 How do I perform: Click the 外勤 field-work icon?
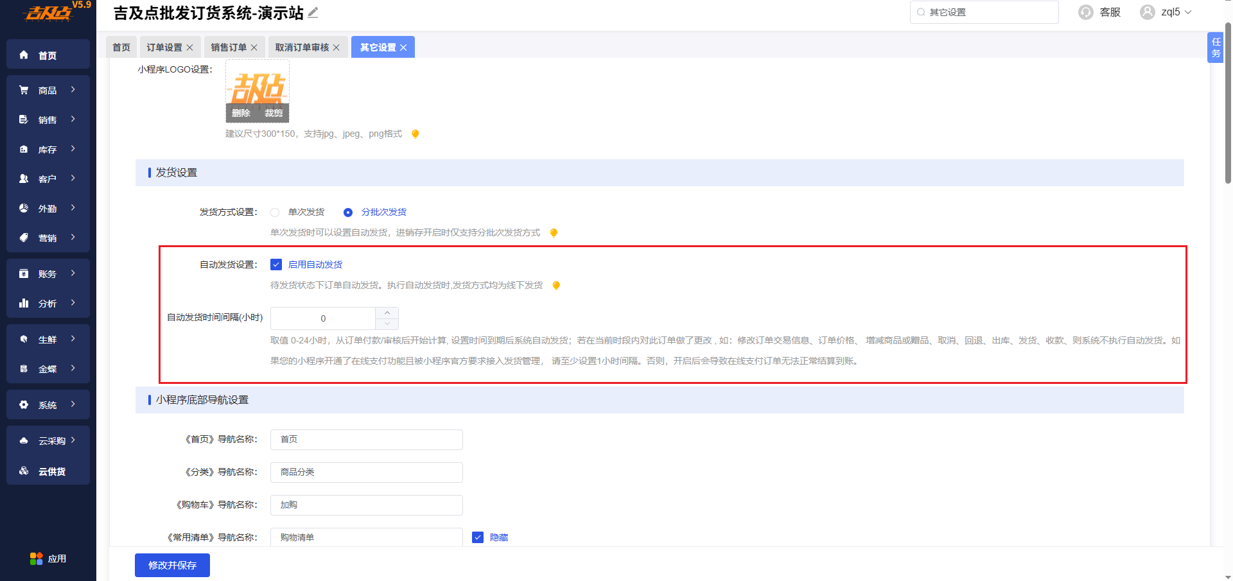tap(24, 208)
